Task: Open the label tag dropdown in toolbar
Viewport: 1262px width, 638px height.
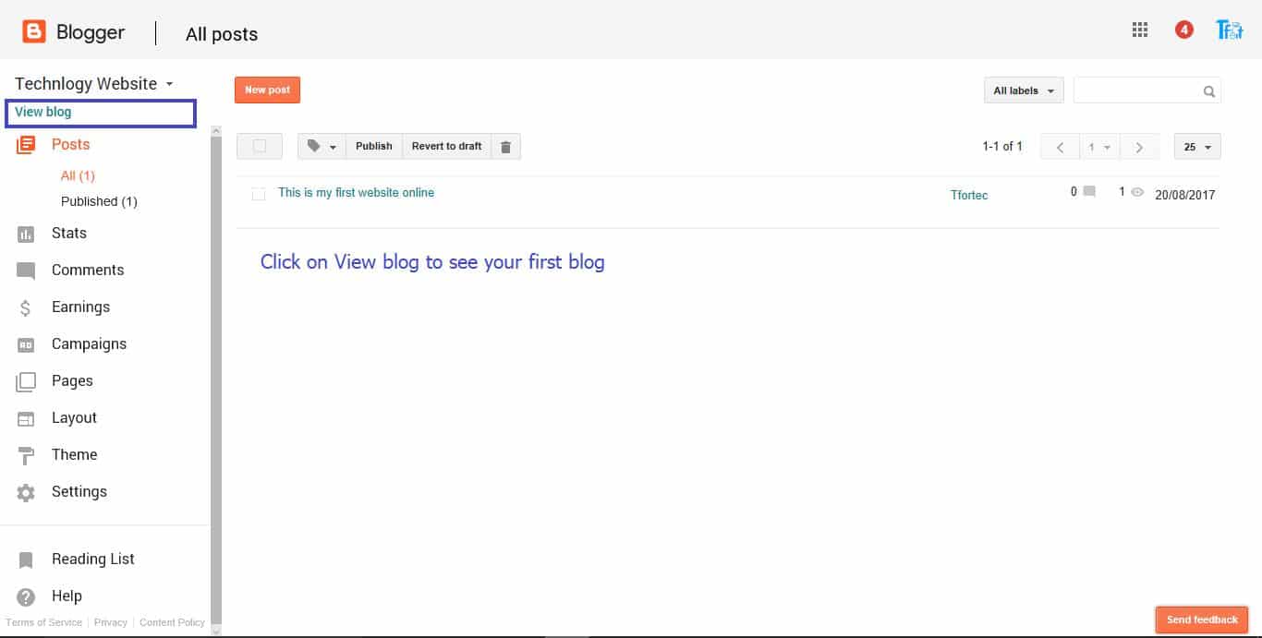Action: click(322, 147)
